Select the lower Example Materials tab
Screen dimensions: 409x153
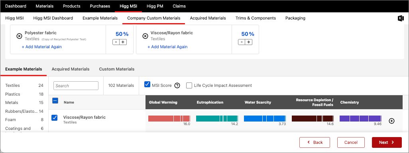coord(24,69)
